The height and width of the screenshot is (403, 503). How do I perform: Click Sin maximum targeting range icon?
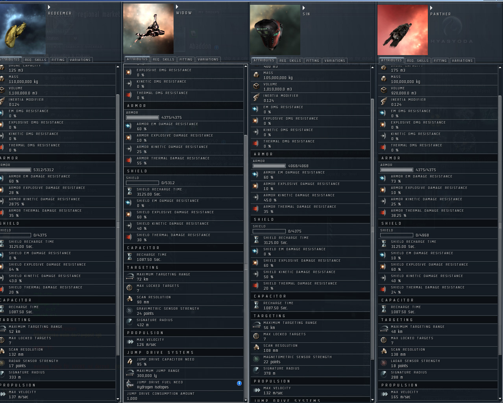(x=256, y=325)
